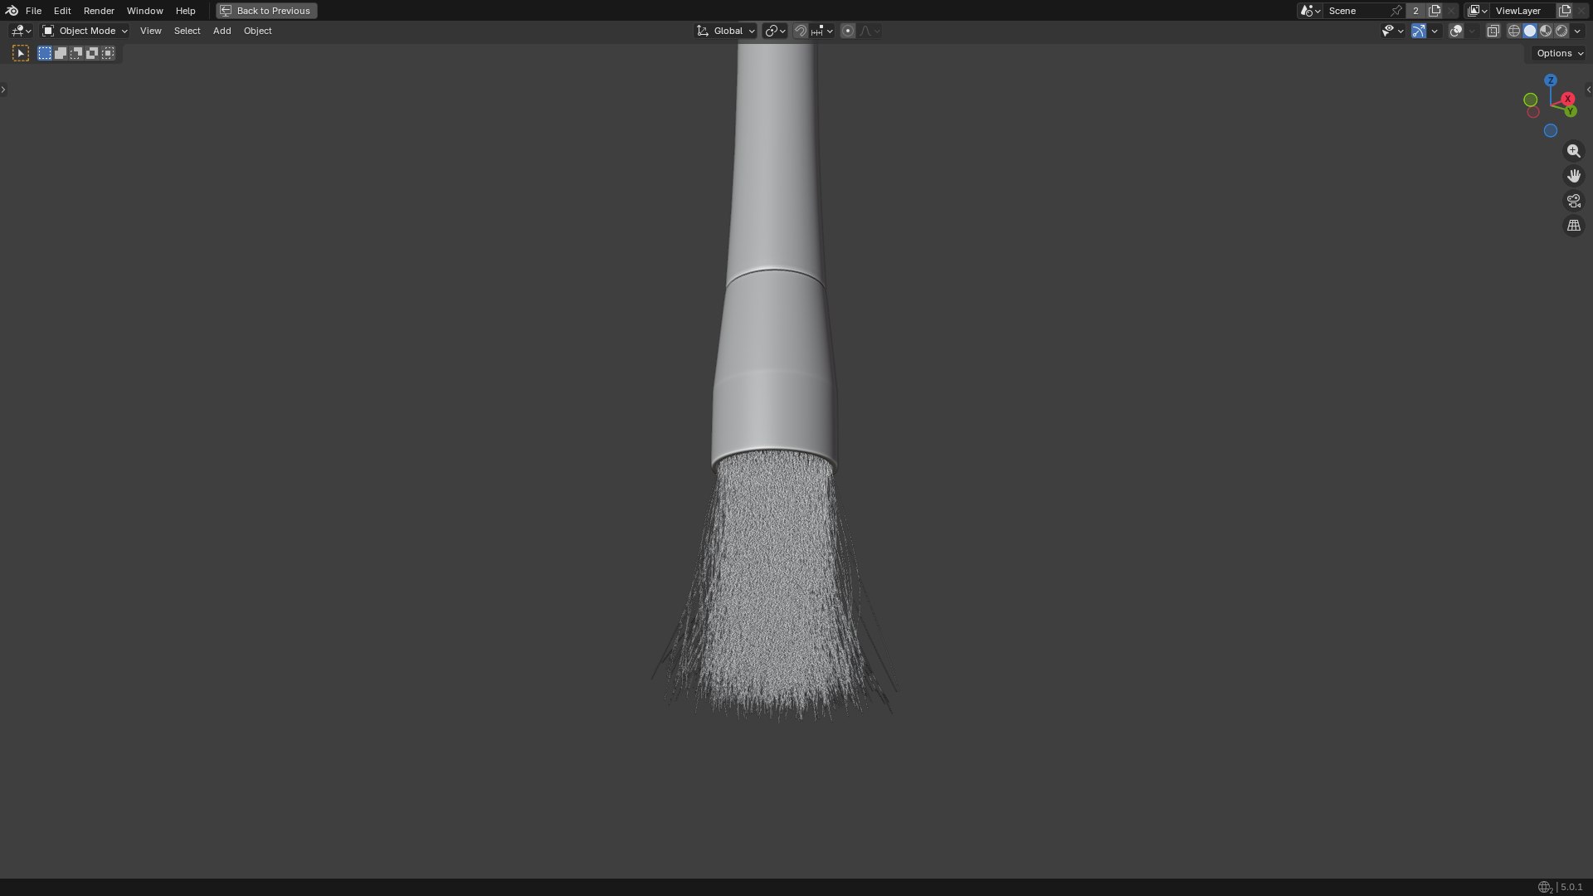Open the pivot point dropdown
Image resolution: width=1593 pixels, height=896 pixels.
pos(775,31)
